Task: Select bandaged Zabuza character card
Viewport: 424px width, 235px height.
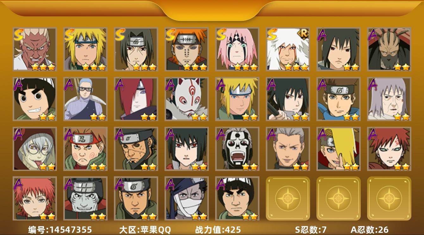Action: pyautogui.click(x=186, y=198)
